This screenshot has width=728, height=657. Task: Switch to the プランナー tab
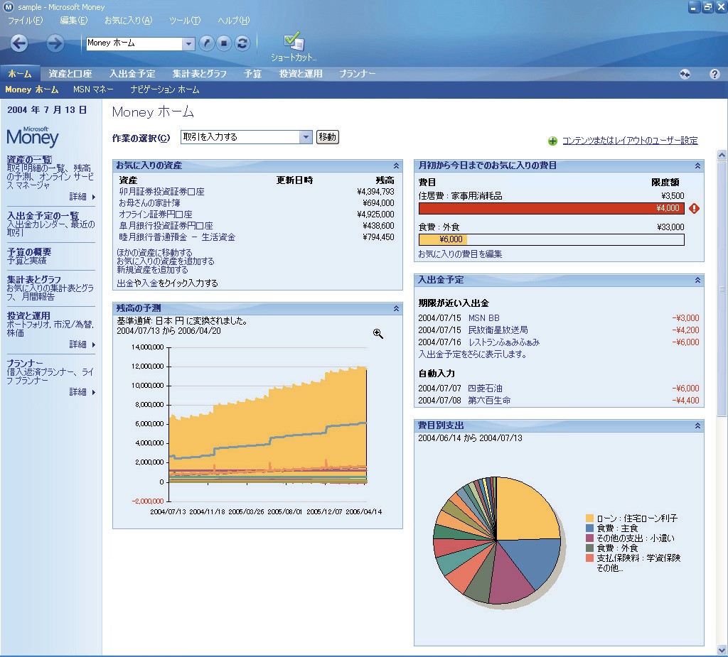tap(357, 74)
